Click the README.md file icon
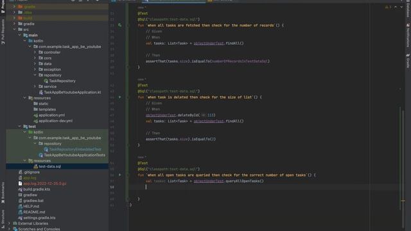Image resolution: width=411 pixels, height=231 pixels. click(20, 212)
